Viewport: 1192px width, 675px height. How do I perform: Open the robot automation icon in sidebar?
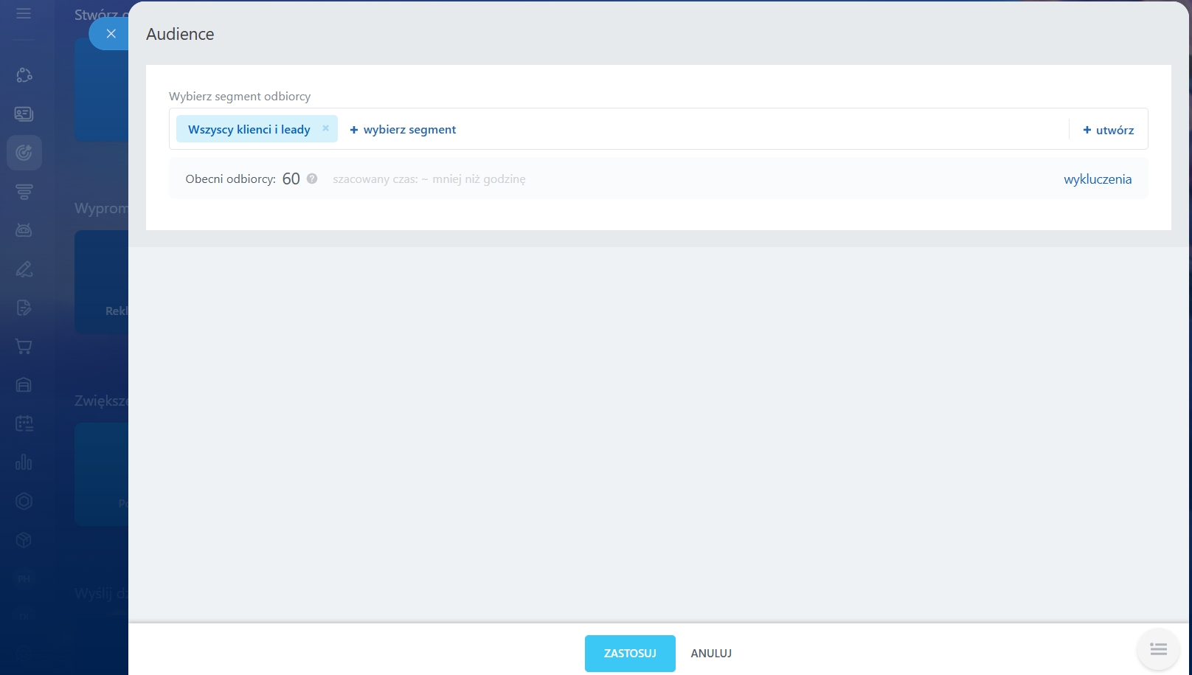24,230
